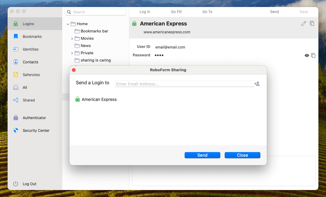Click the masked password dots
The width and height of the screenshot is (326, 197).
point(159,55)
